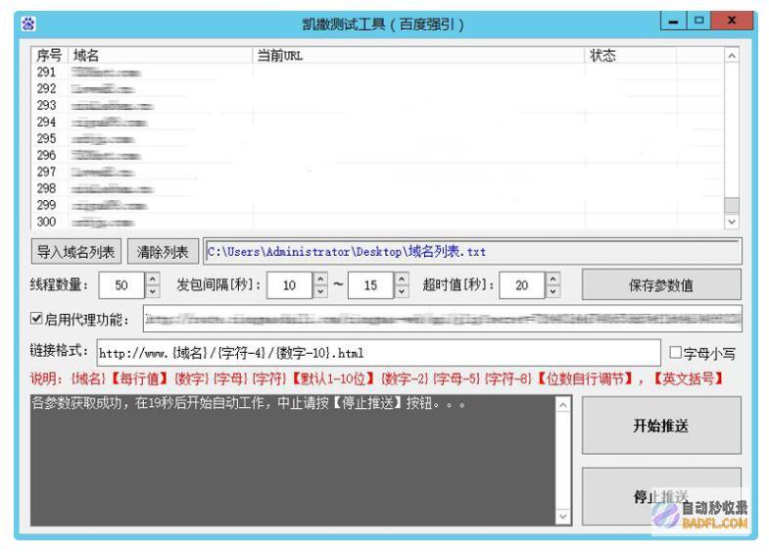The image size is (769, 556).
Task: Decrease maximum 发包间隔 (15) with down arrow
Action: pyautogui.click(x=402, y=291)
